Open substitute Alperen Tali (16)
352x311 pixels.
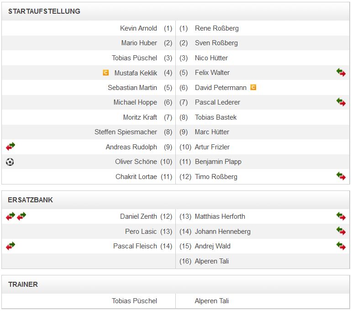[x=211, y=261]
